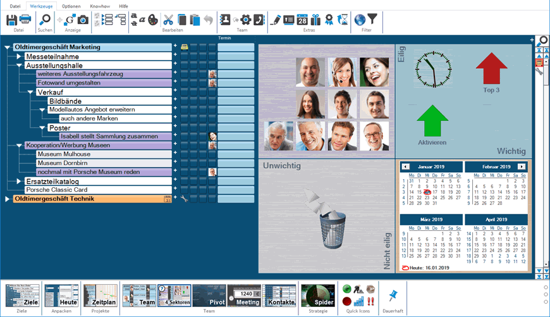Click the funnel filter icon
Viewport: 550px width, 317px height.
[374, 20]
